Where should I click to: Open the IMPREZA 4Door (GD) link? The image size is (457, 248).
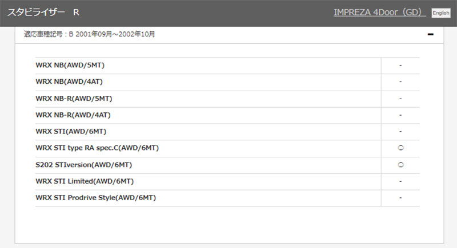point(379,12)
